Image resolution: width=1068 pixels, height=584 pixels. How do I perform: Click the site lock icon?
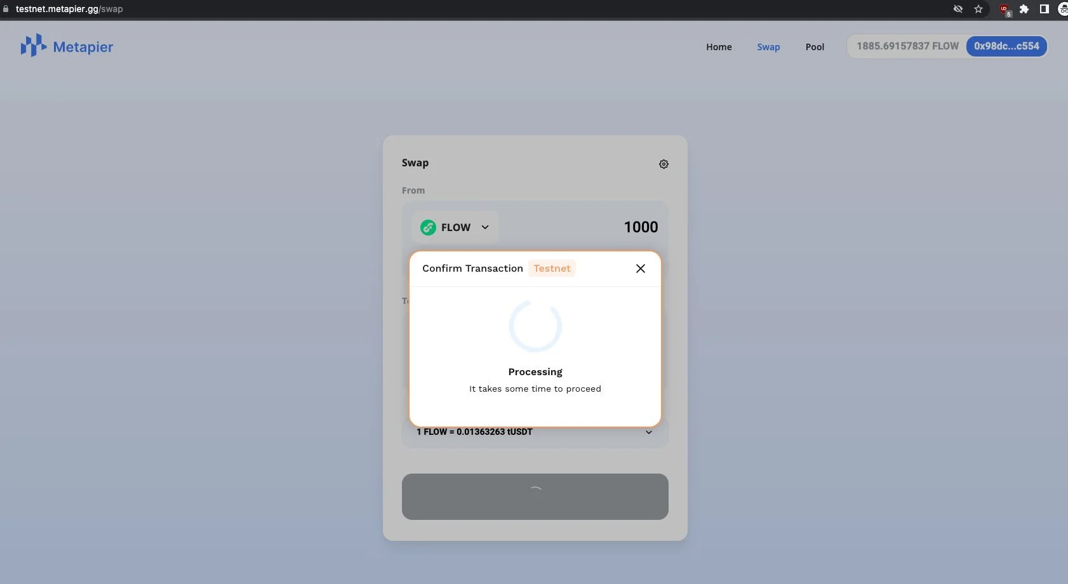(6, 9)
